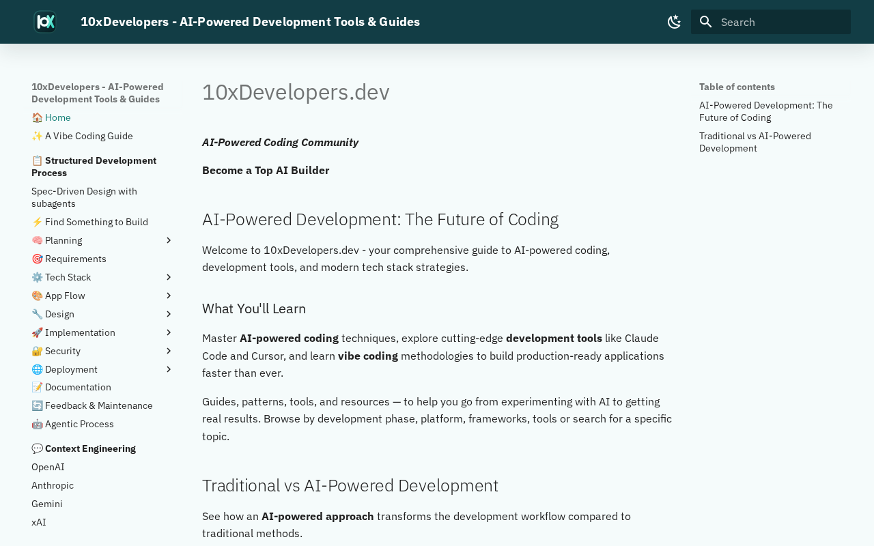874x546 pixels.
Task: Jump to Traditional vs AI-Powered Development section
Action: [x=755, y=142]
